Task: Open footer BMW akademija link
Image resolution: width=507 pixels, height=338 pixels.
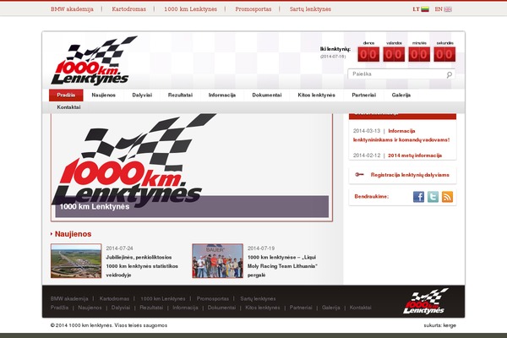Action: click(69, 299)
